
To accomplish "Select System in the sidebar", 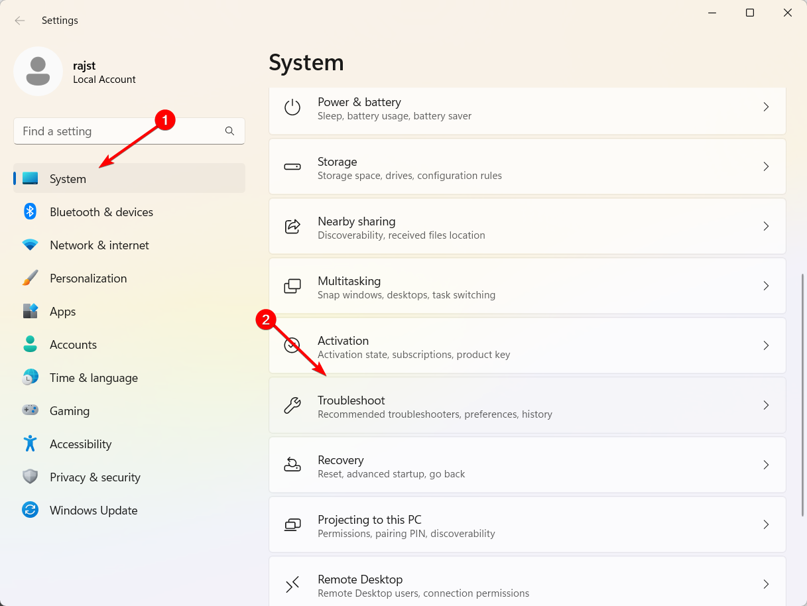I will 129,178.
